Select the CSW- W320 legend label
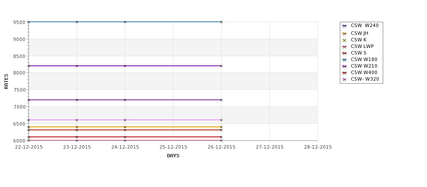Screen dimensions: 427x187 365,79
